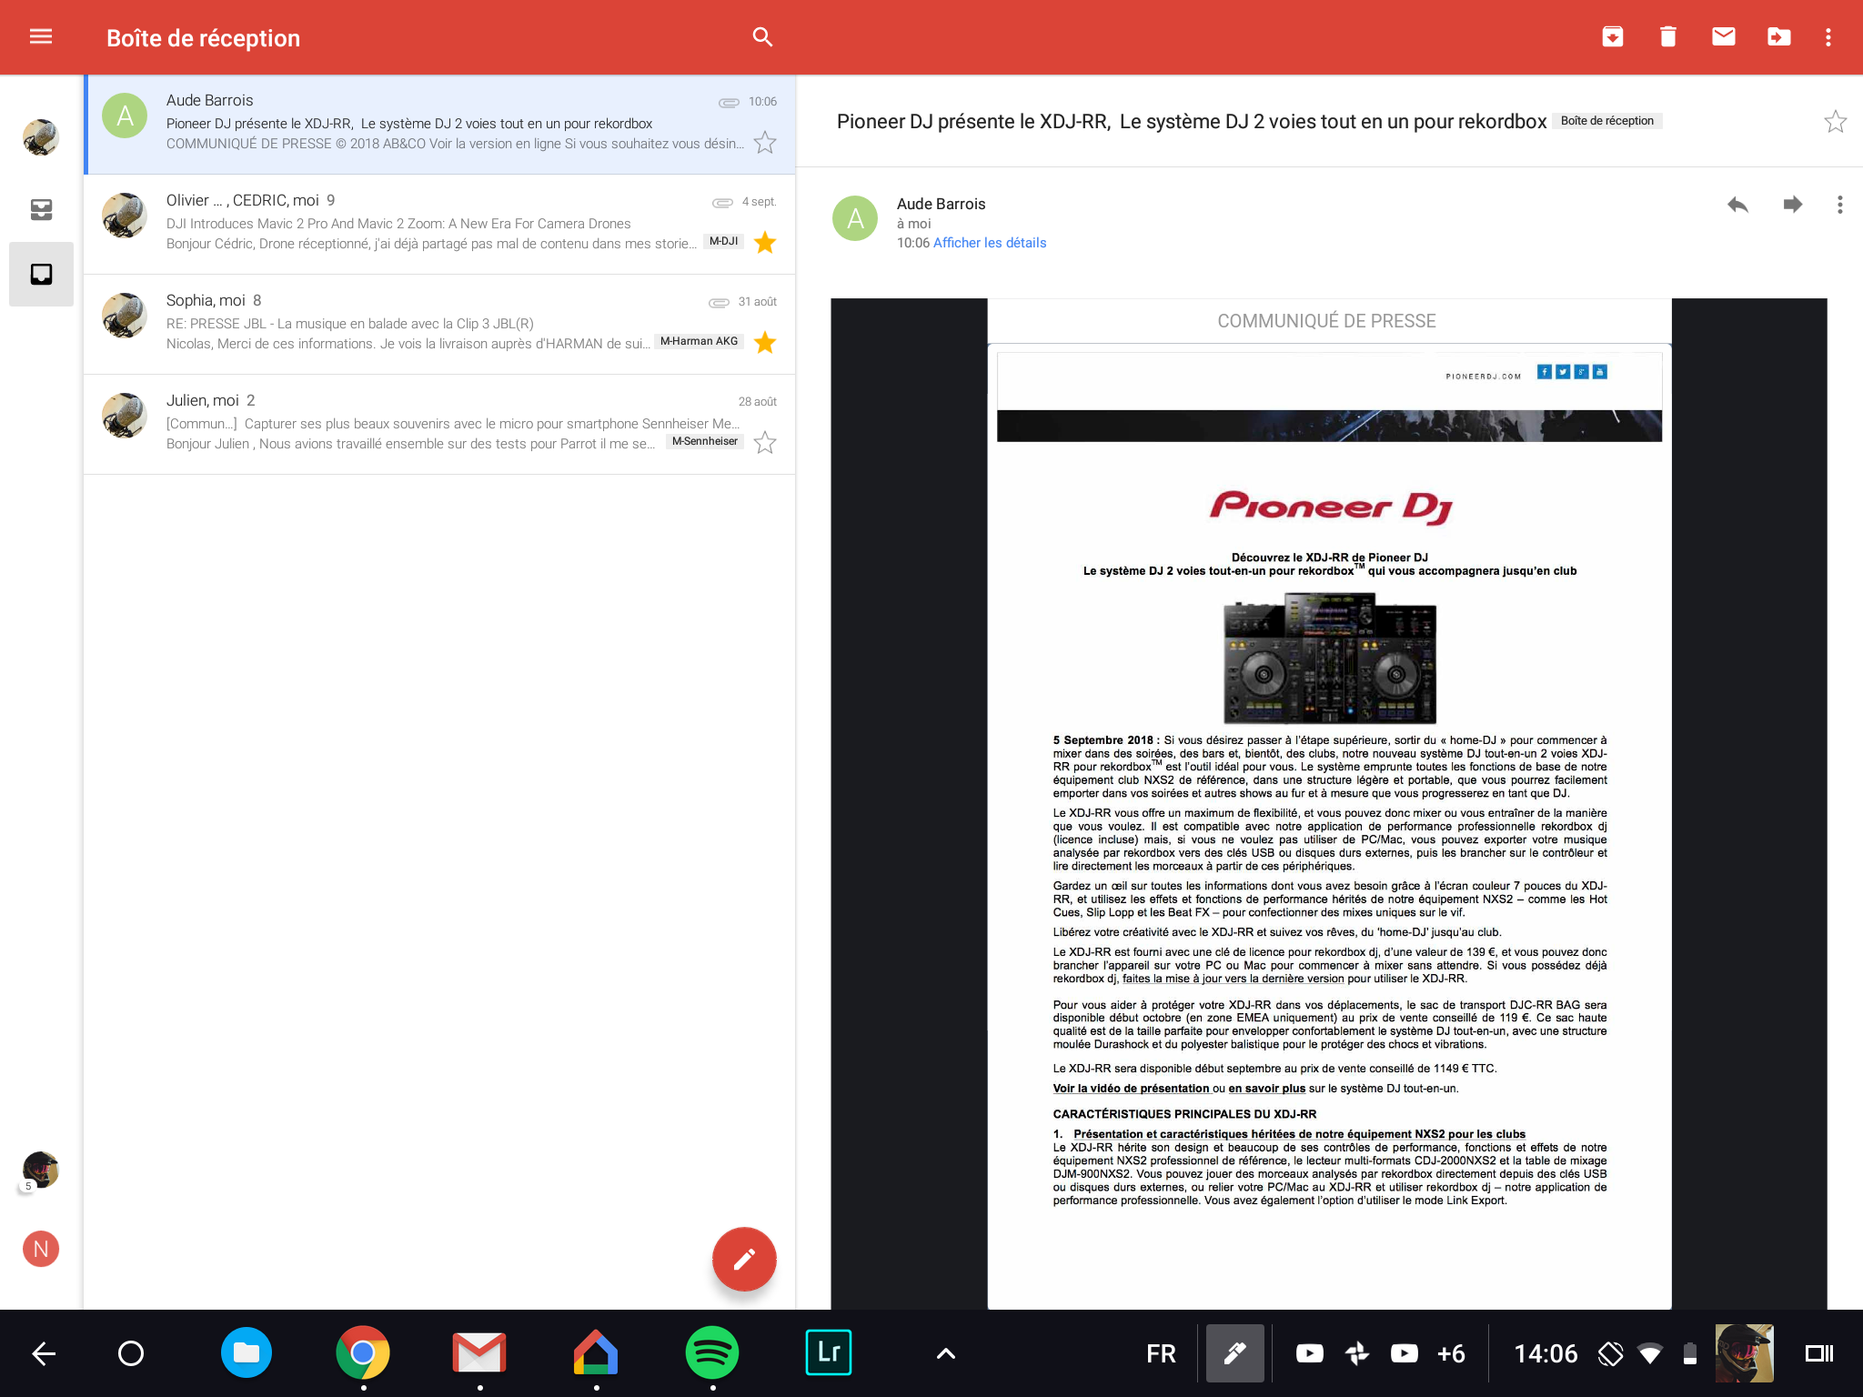
Task: Click the Pioneer DJ logo
Action: pos(1330,507)
